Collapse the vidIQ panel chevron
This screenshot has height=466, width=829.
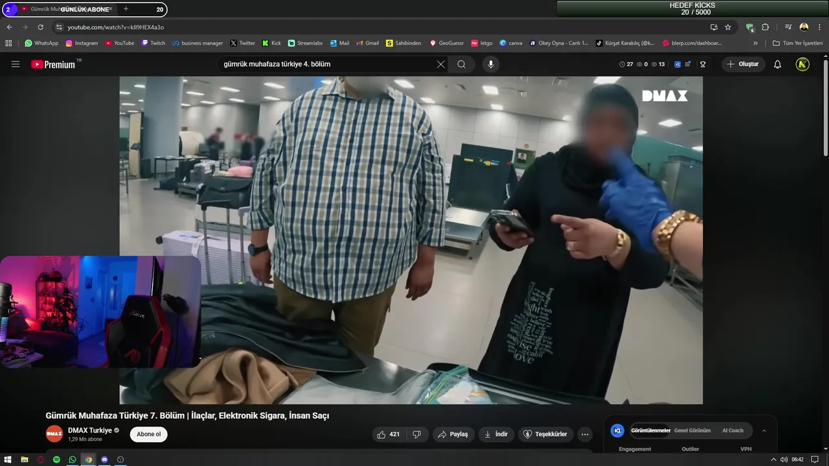point(764,430)
